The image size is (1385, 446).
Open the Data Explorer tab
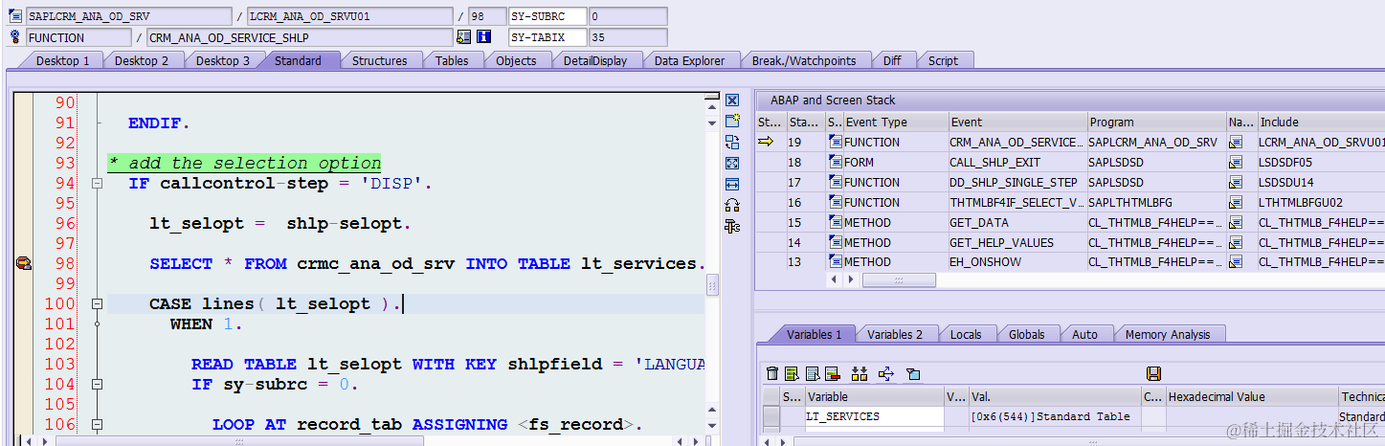click(689, 60)
